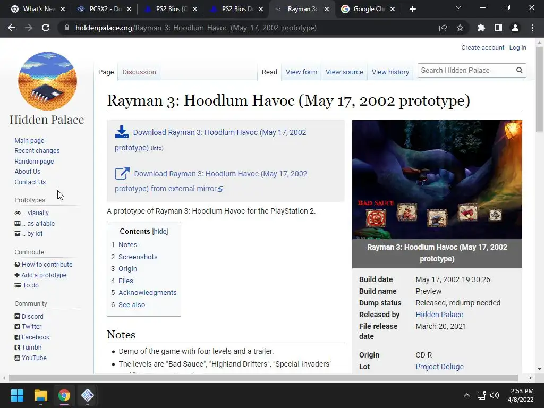The image size is (544, 408).
Task: Click the share page icon in address bar
Action: tap(443, 28)
